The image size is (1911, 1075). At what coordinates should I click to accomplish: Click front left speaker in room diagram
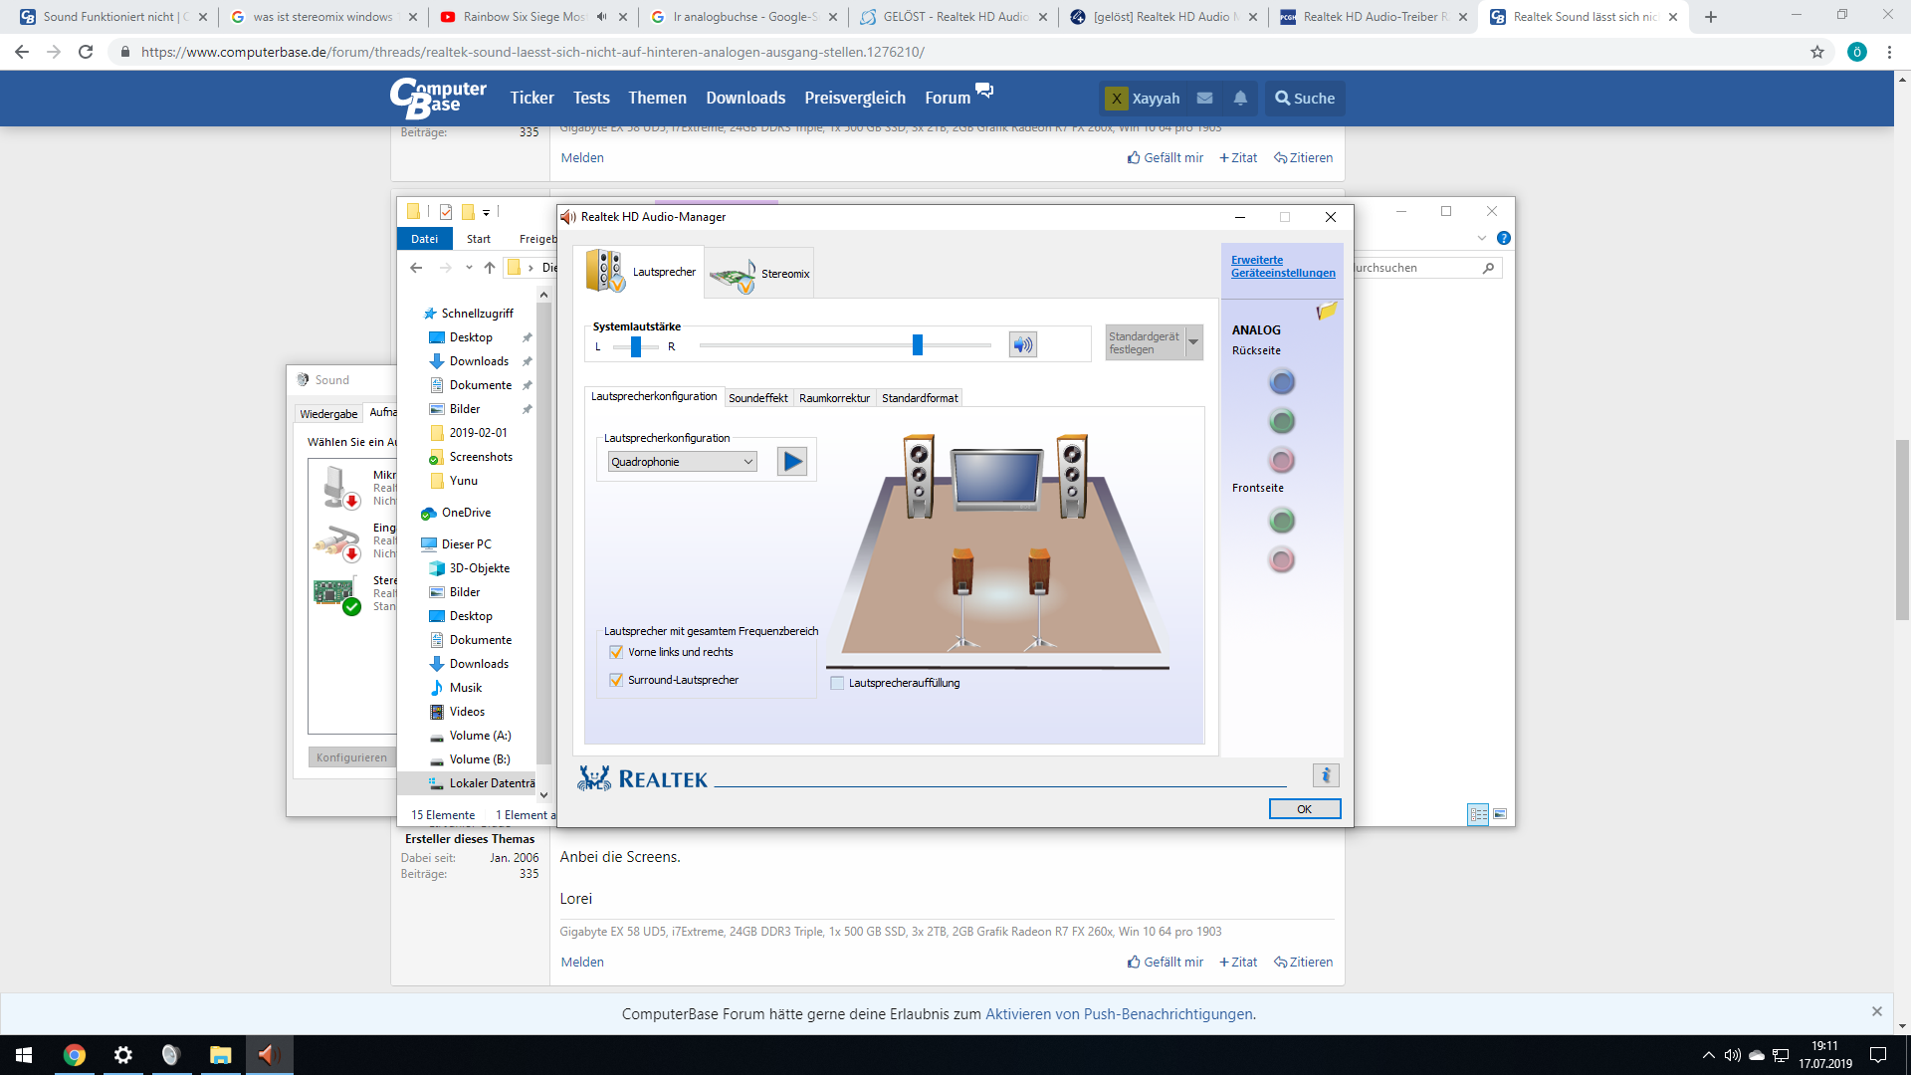click(919, 476)
